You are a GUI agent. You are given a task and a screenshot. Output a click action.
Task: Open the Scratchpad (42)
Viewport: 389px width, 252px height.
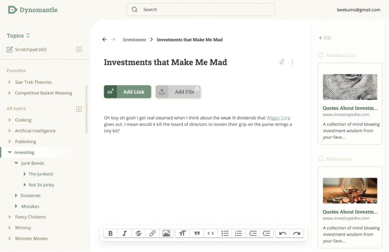(x=27, y=49)
